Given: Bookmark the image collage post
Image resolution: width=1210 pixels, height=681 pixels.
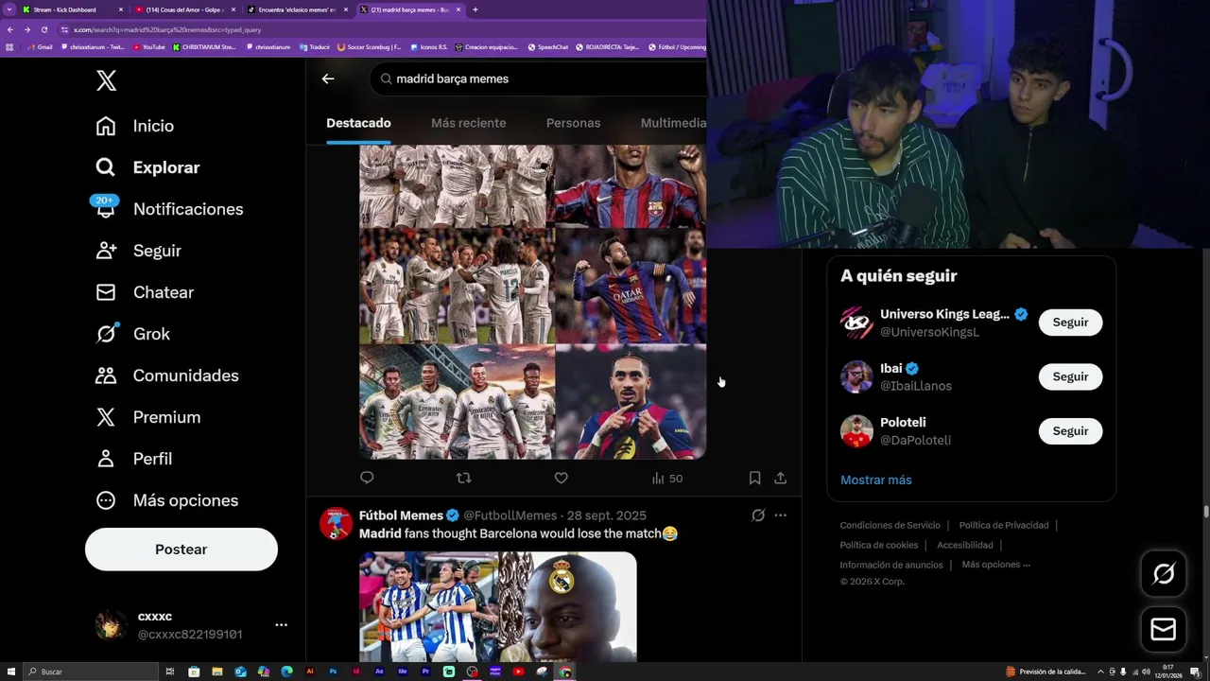Looking at the screenshot, I should 754,478.
